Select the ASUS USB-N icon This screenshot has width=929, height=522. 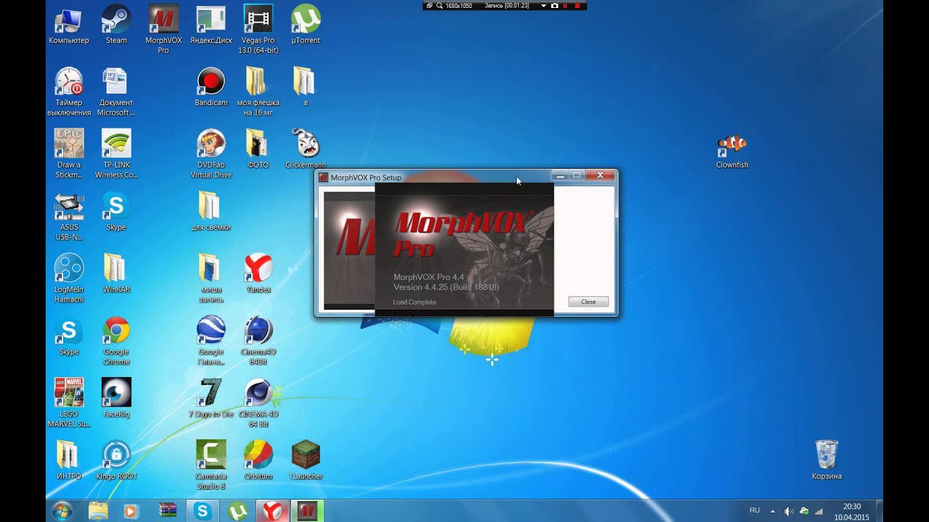pyautogui.click(x=69, y=216)
